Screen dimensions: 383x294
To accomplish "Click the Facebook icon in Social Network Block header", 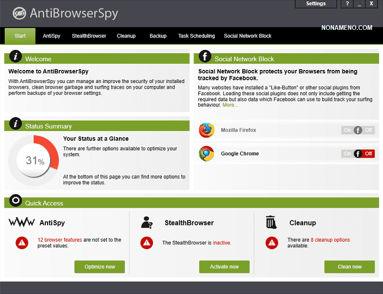I will (x=205, y=57).
